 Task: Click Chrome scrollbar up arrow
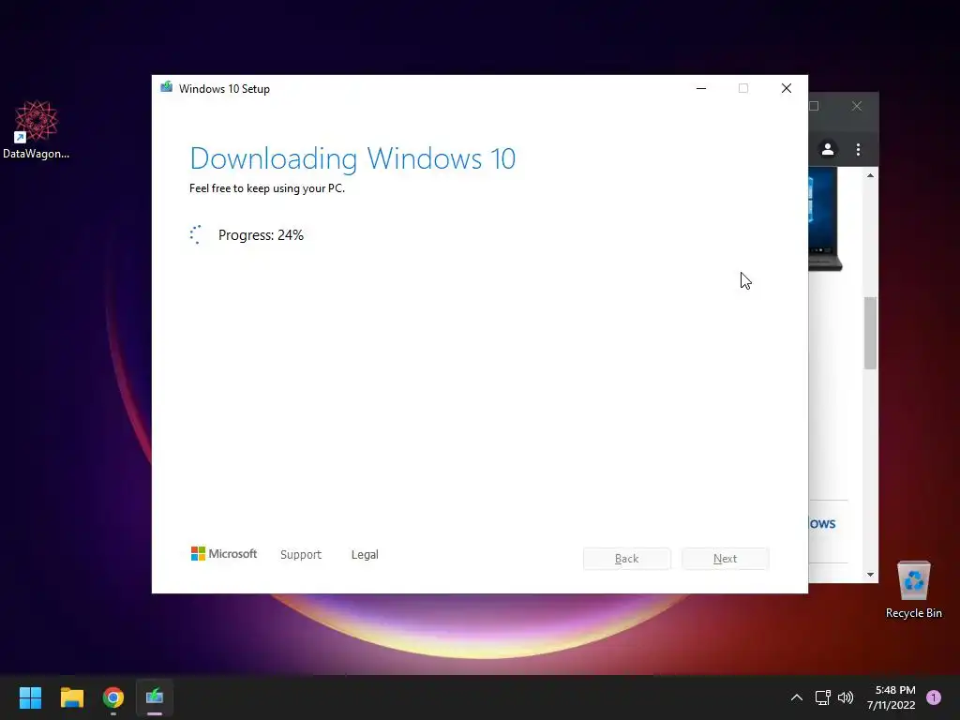coord(870,175)
